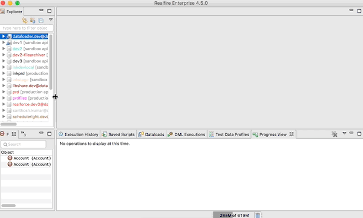Open the Saved Scripts tab
The height and width of the screenshot is (218, 363).
pos(119,134)
